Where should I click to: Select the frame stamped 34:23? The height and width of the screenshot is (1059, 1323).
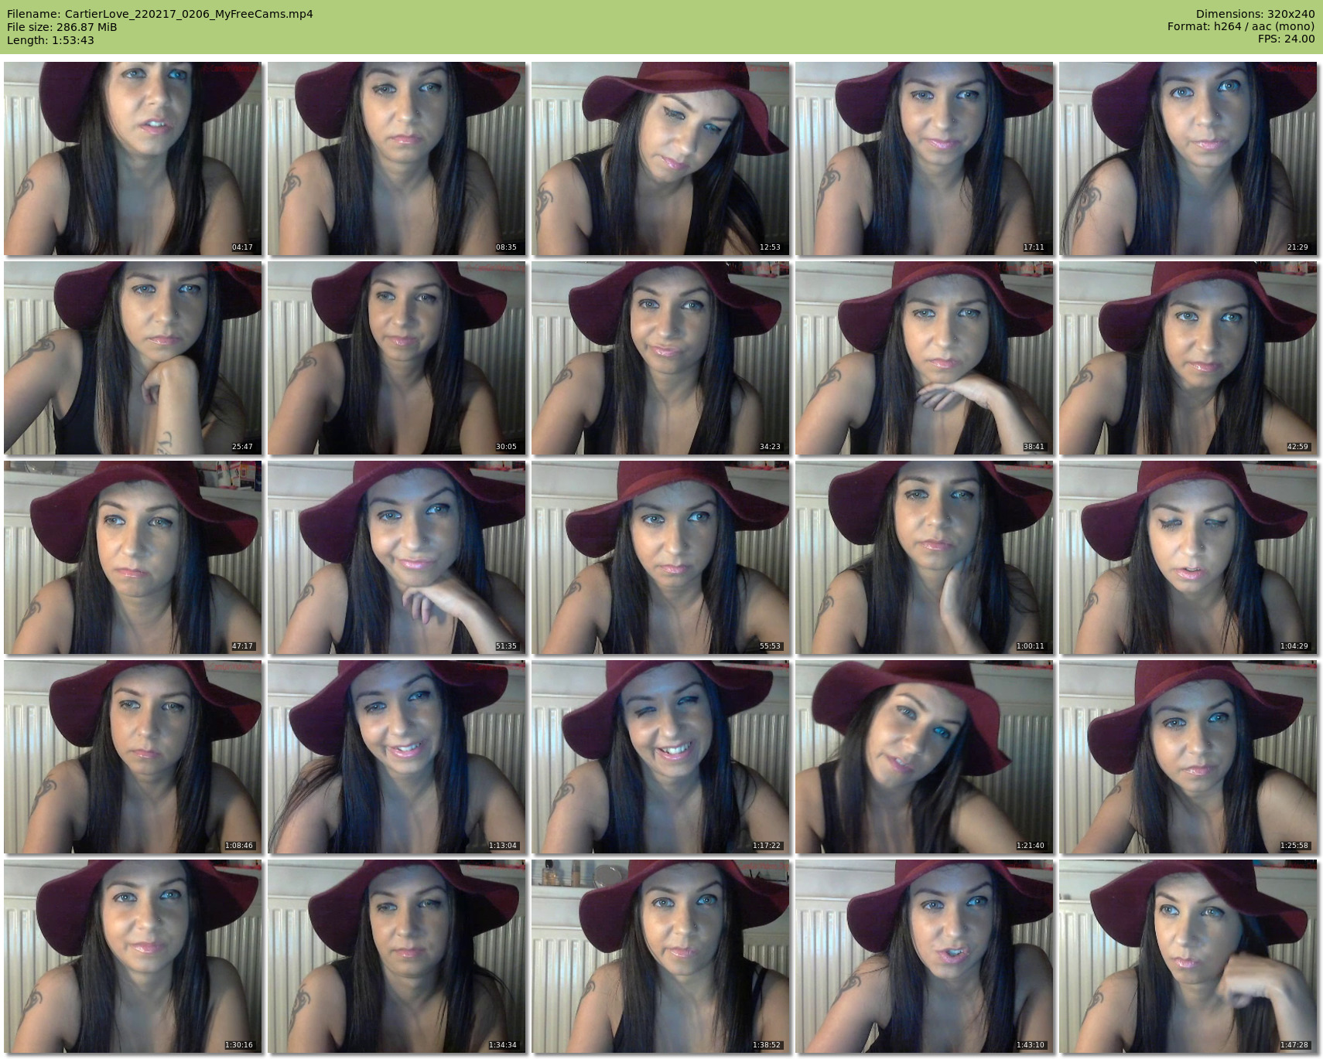point(661,358)
